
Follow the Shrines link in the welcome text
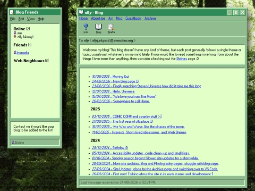coord(181,58)
